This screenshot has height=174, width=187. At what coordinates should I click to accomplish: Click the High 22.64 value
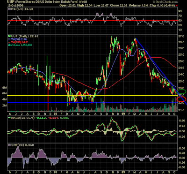pos(85,5)
